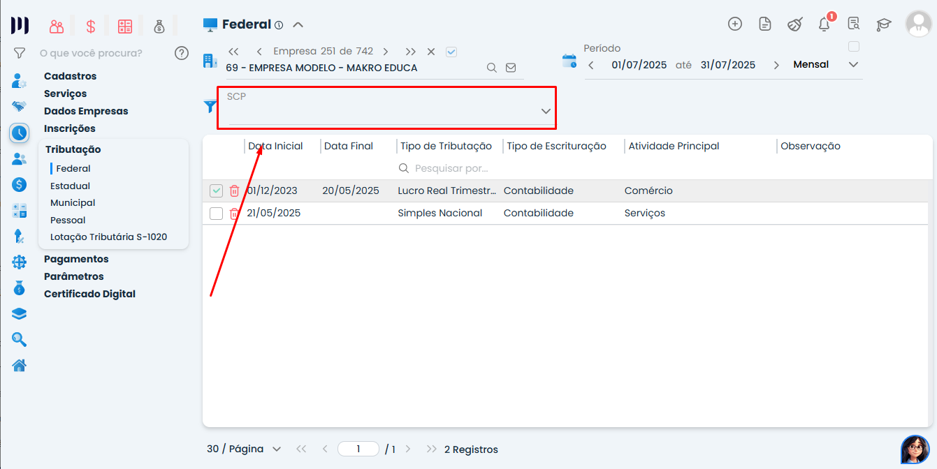Click the envelope icon next to company name
The height and width of the screenshot is (469, 937).
[x=511, y=68]
